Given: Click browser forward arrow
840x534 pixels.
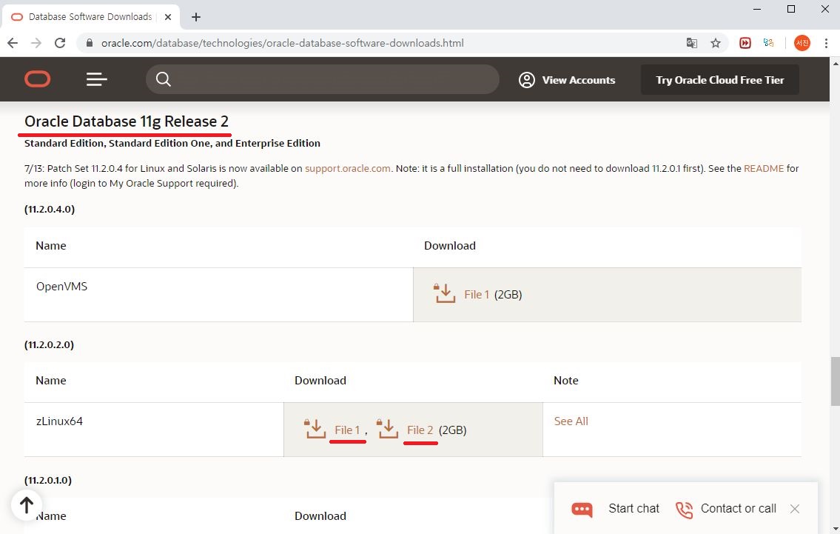Looking at the screenshot, I should 36,43.
